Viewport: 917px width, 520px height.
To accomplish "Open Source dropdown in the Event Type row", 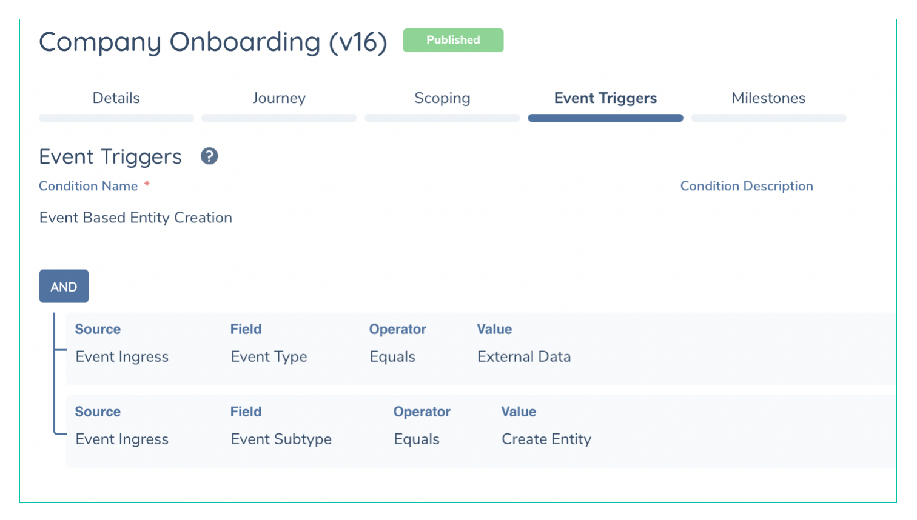I will [122, 357].
